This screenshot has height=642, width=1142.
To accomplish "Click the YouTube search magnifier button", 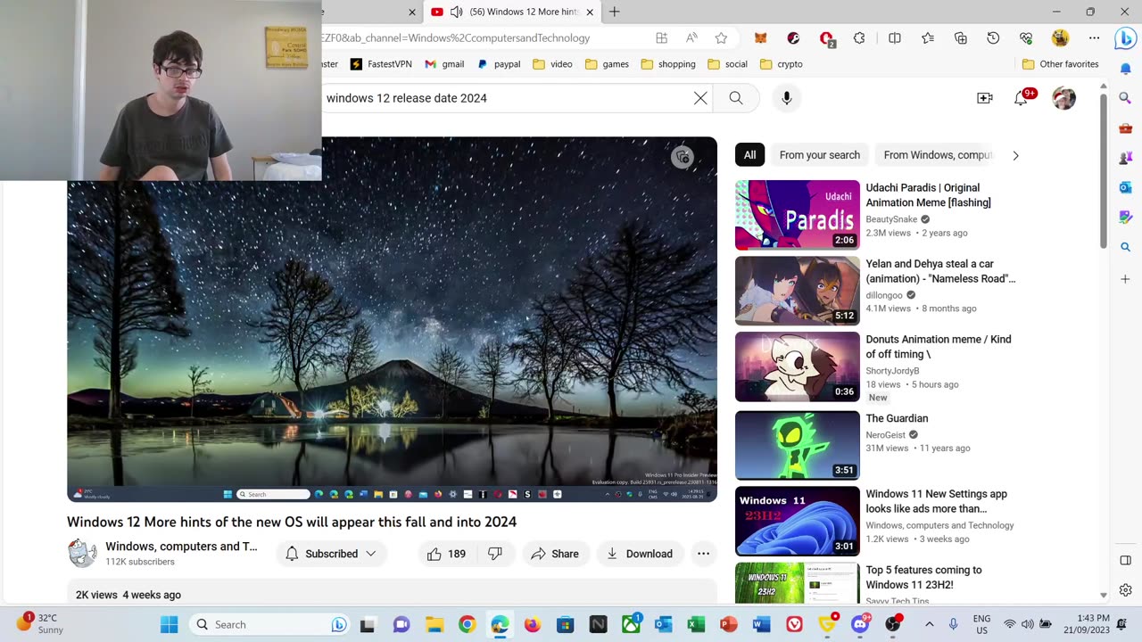I will [x=736, y=98].
